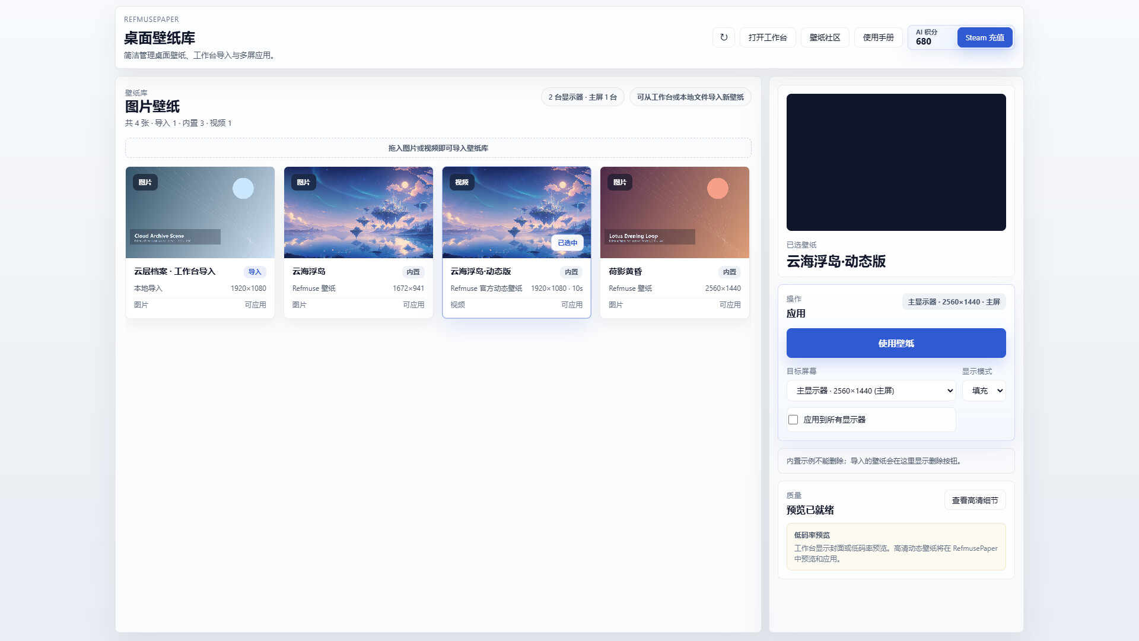Click the 导入 tag on 云层档案 card
Viewport: 1139px width, 641px height.
pos(254,272)
